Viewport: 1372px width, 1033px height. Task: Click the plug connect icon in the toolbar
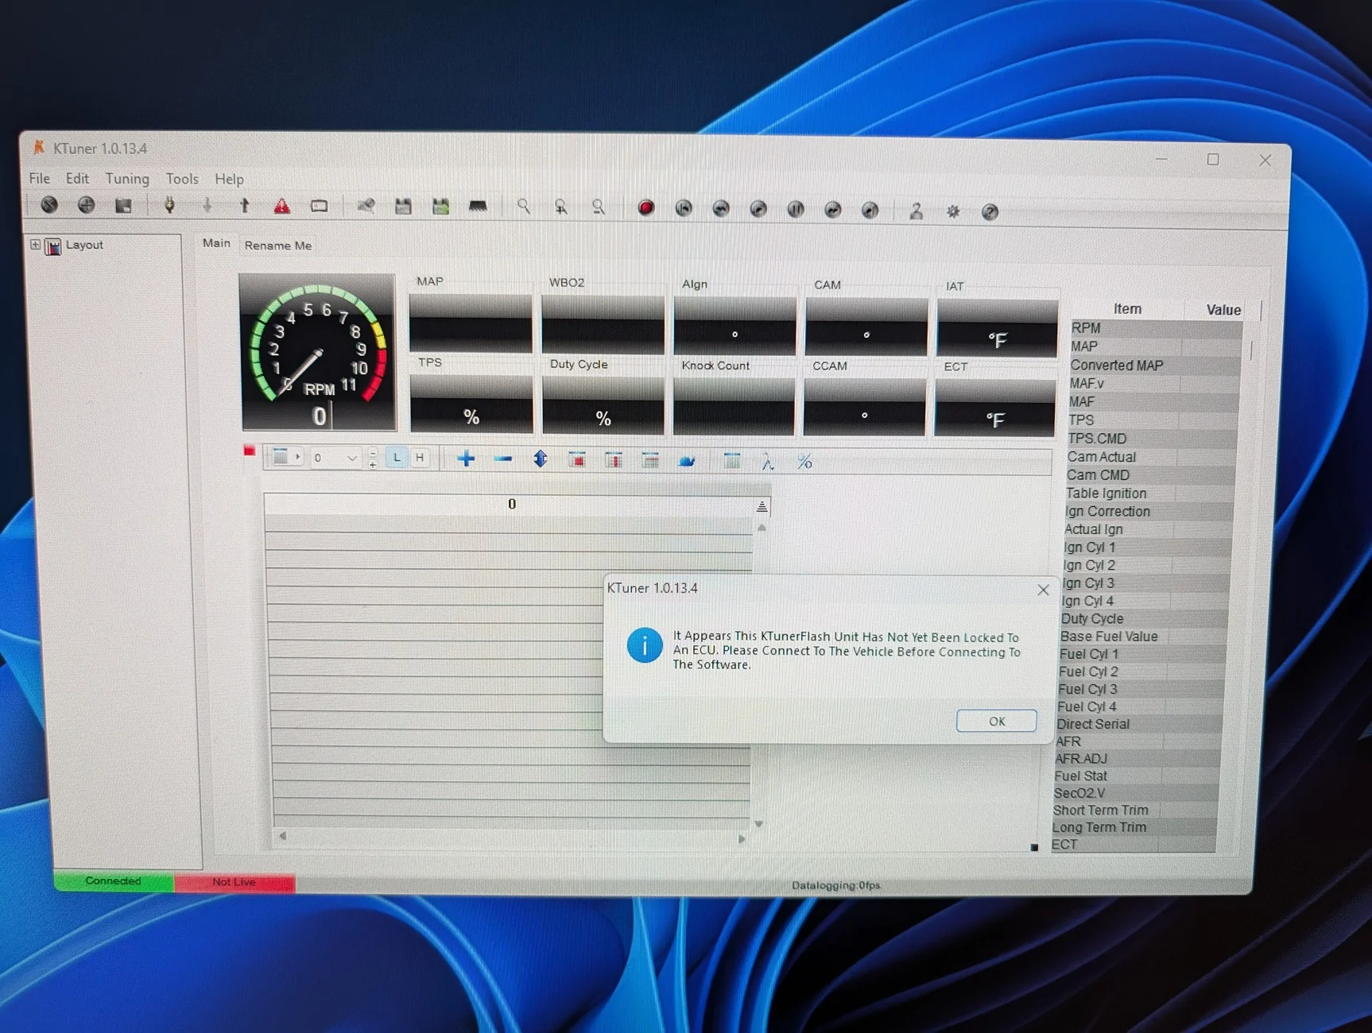169,205
